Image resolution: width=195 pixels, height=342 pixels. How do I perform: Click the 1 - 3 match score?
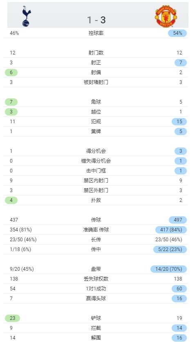(96, 20)
